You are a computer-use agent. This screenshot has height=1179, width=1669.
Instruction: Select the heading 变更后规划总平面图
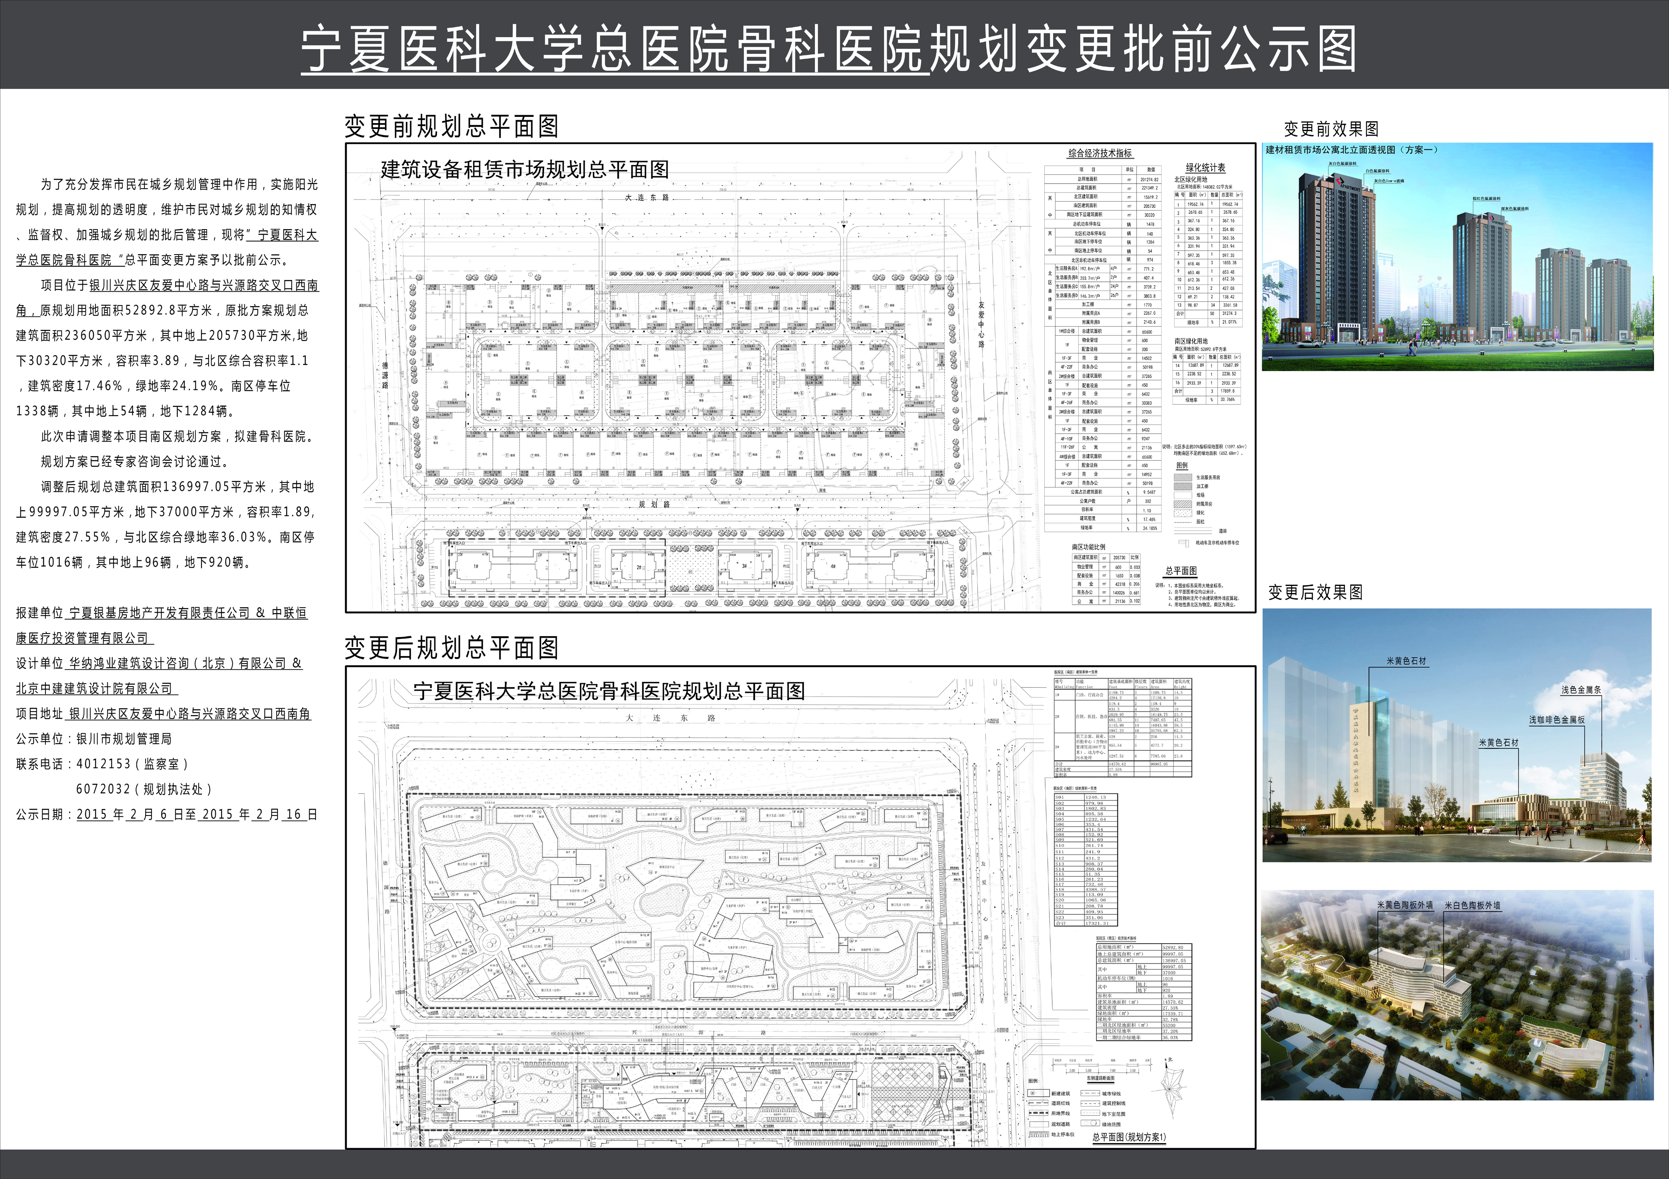click(451, 648)
